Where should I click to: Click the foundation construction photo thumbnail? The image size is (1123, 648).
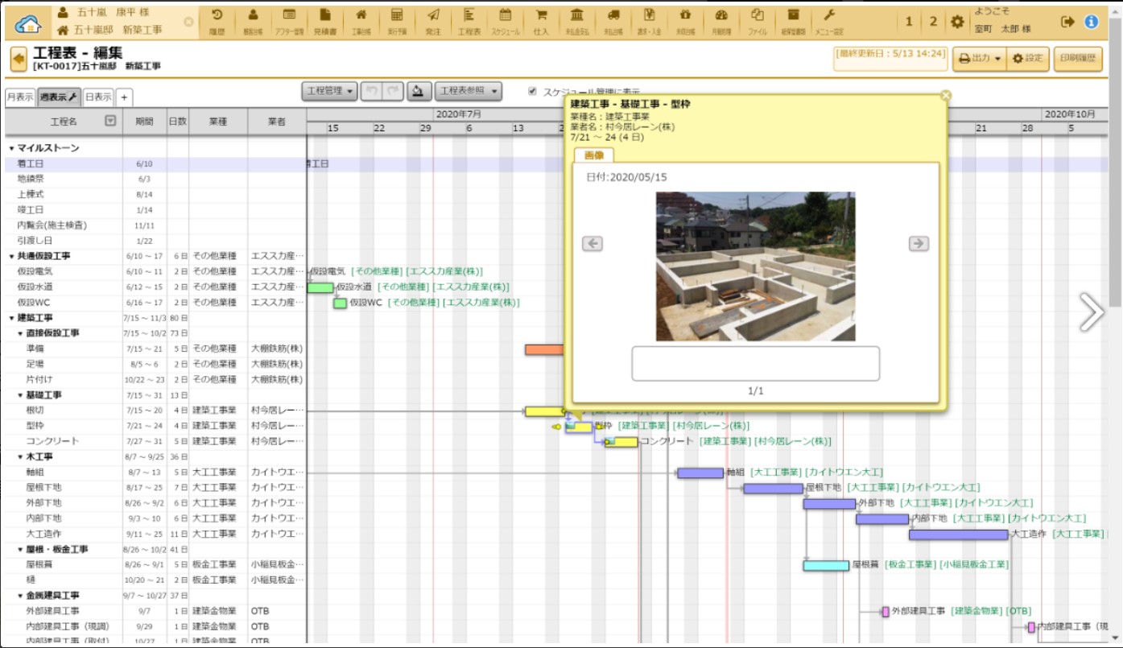pos(755,266)
